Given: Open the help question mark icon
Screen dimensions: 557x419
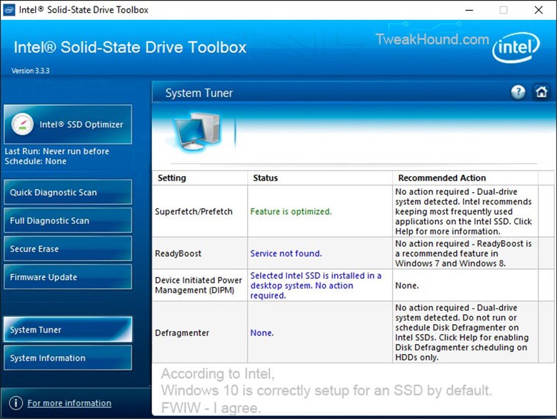Looking at the screenshot, I should tap(518, 92).
